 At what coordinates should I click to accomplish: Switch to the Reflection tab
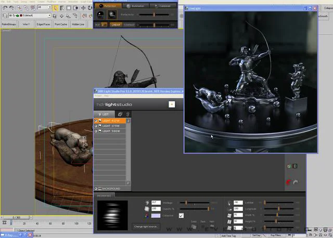108,6
